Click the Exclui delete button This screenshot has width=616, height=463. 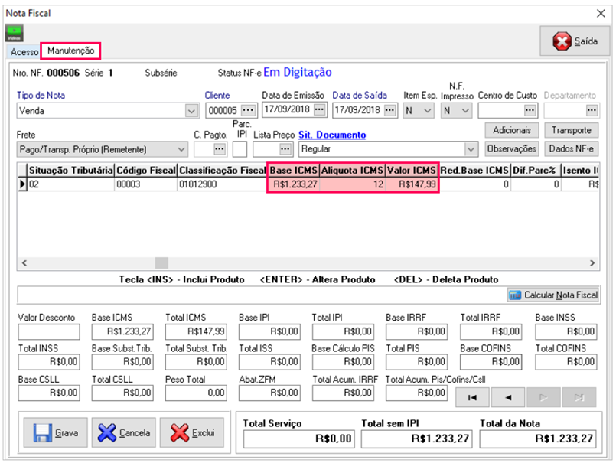192,432
